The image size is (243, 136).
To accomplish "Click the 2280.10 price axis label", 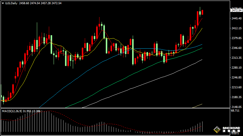I will coord(236,68).
